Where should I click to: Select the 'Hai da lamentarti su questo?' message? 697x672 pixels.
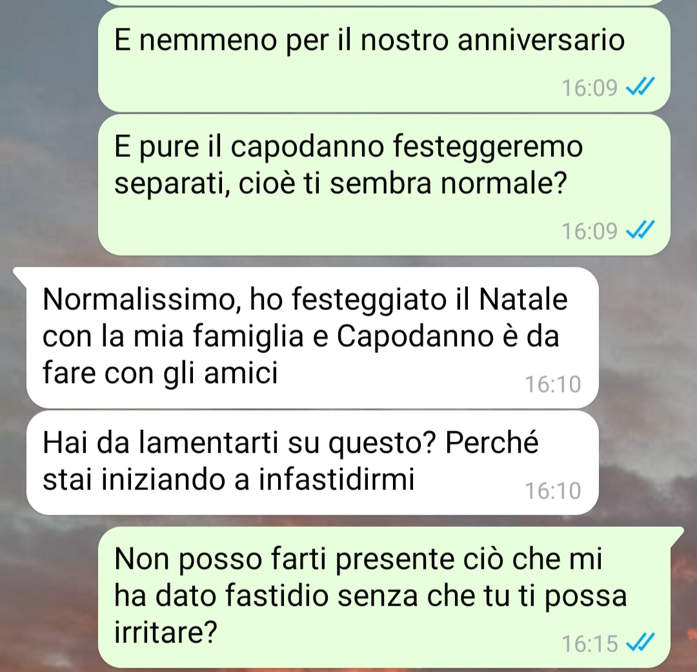(x=312, y=463)
